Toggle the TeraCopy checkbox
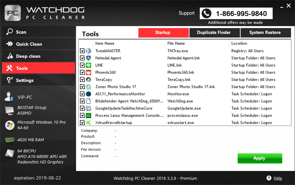Screen dimensions: 295x185 (82, 80)
